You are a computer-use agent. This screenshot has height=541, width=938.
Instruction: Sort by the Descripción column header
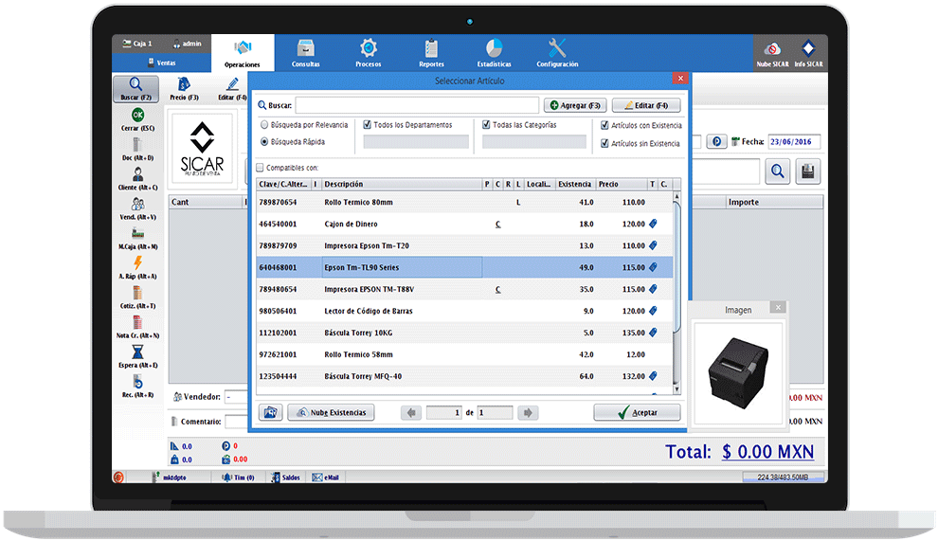402,185
